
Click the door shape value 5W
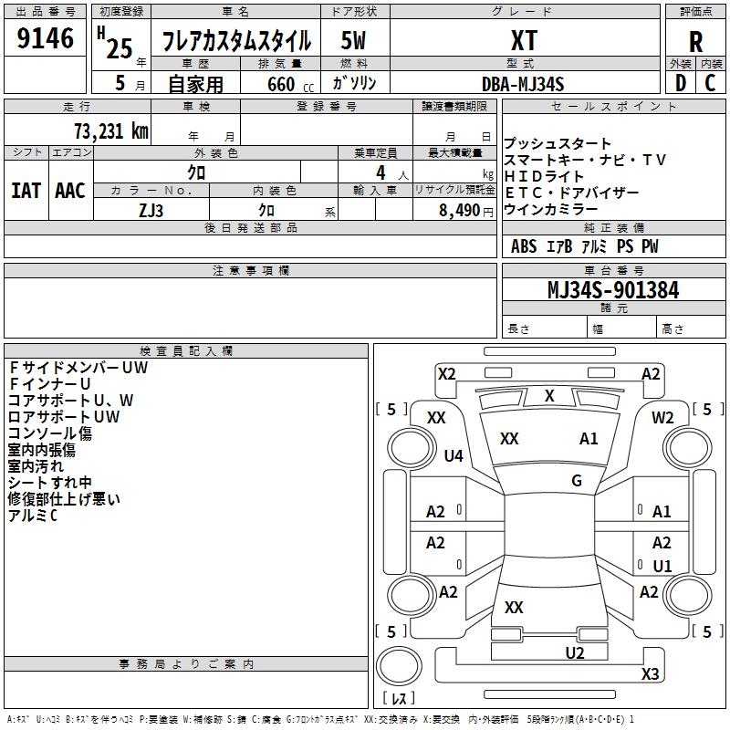tap(353, 40)
